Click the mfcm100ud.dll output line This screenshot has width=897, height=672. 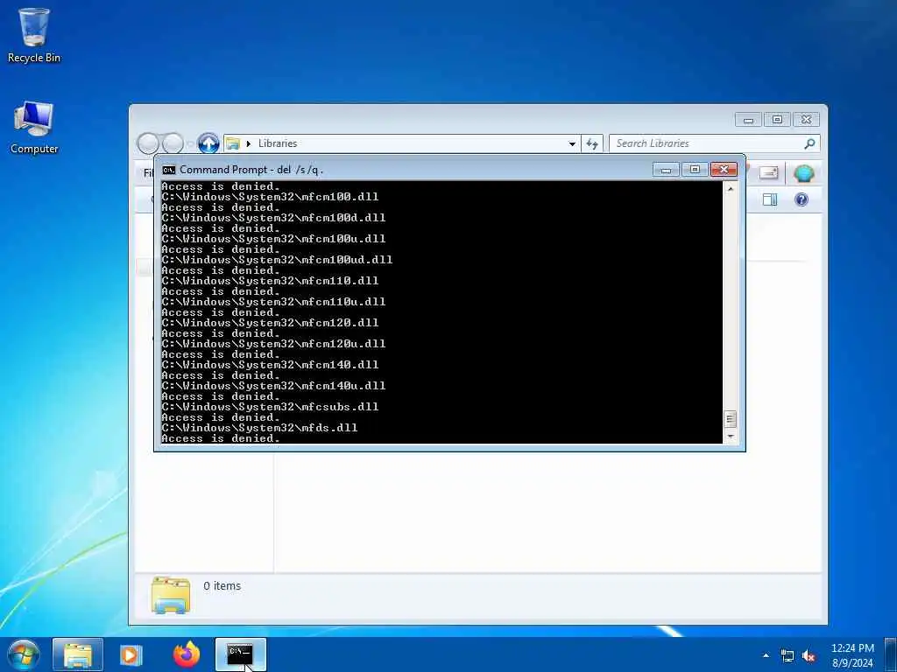tap(277, 260)
